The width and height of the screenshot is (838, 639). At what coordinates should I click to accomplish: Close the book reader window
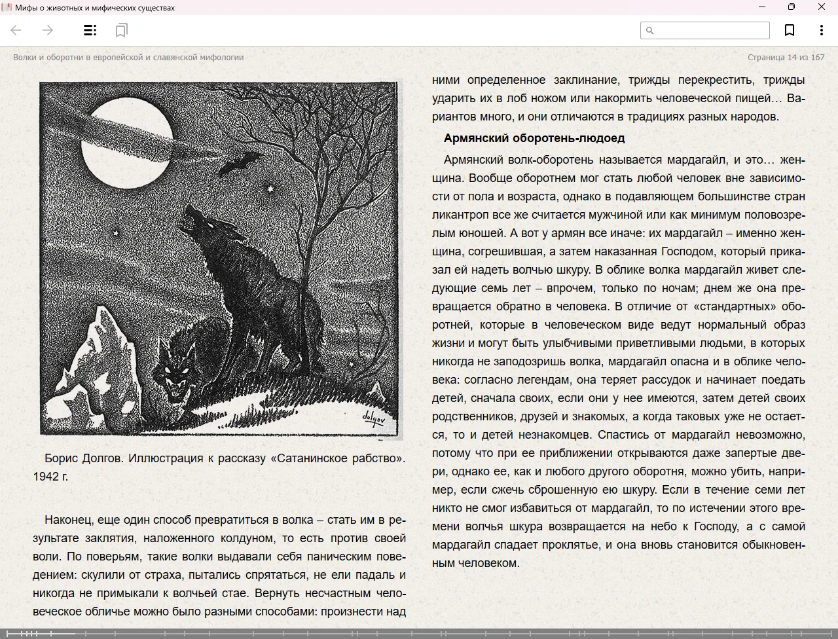coord(822,7)
